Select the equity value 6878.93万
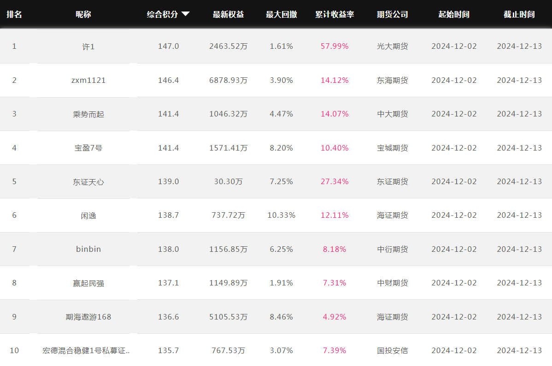 pos(228,80)
